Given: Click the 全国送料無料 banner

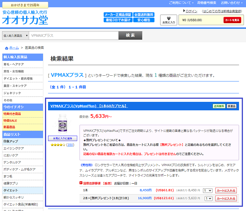Looking at the screenshot, I should pos(144,15).
